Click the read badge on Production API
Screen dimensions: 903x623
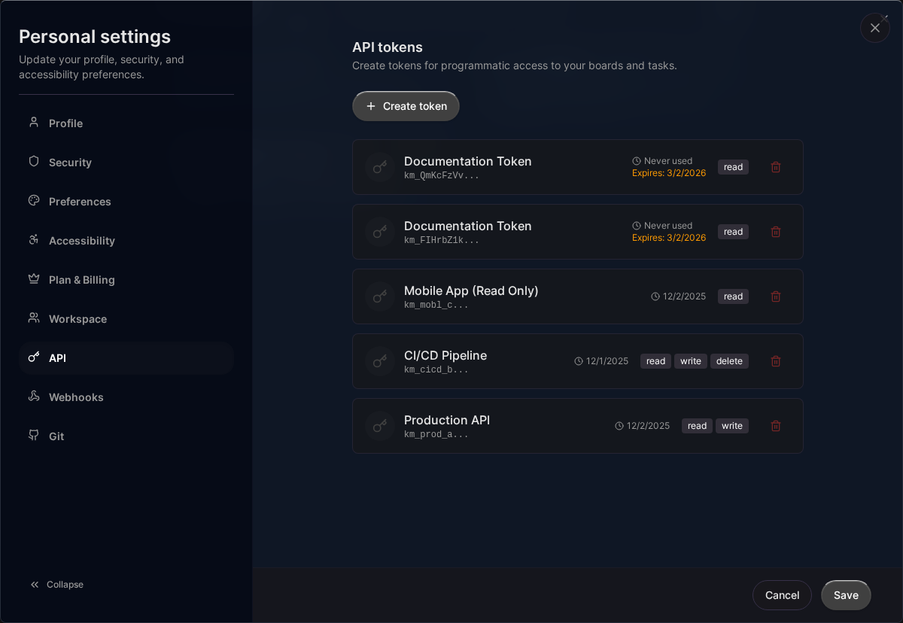[x=696, y=426]
